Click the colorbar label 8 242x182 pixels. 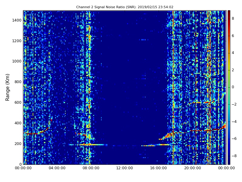(233, 19)
